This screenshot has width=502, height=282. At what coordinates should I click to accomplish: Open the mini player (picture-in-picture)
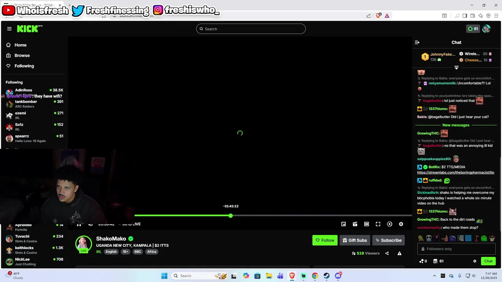tap(344, 224)
